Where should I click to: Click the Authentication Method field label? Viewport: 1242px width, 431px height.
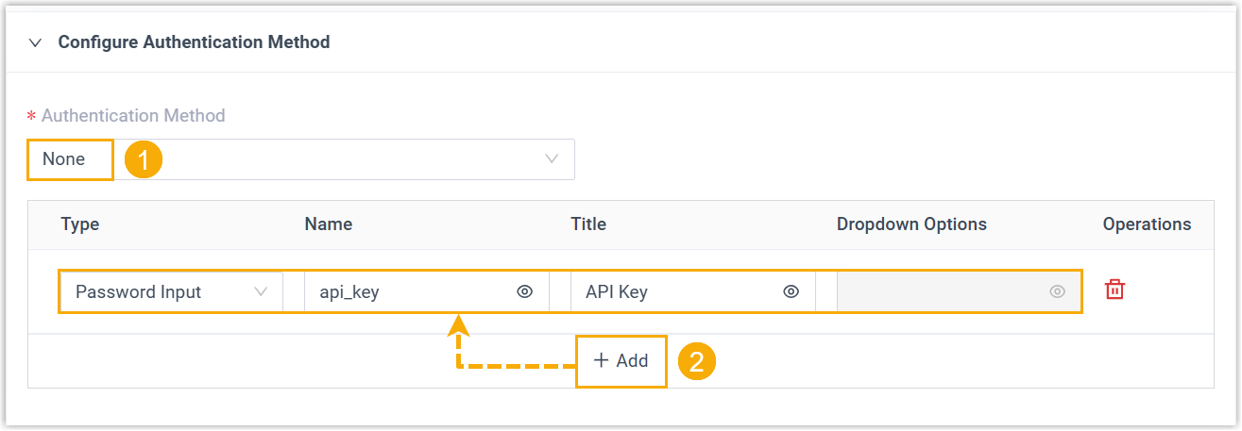click(133, 116)
